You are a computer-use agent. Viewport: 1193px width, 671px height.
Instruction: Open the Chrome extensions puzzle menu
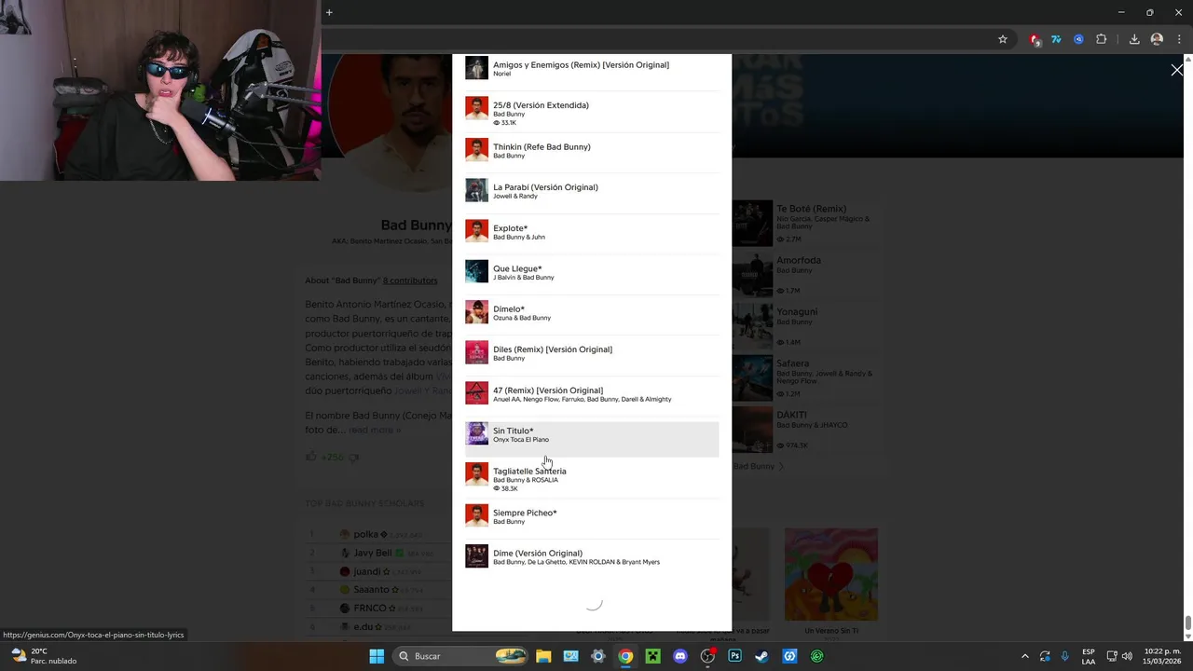pyautogui.click(x=1102, y=39)
